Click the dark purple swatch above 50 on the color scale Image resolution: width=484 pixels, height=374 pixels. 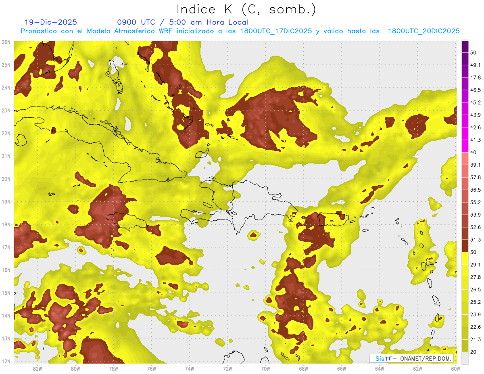pyautogui.click(x=465, y=47)
